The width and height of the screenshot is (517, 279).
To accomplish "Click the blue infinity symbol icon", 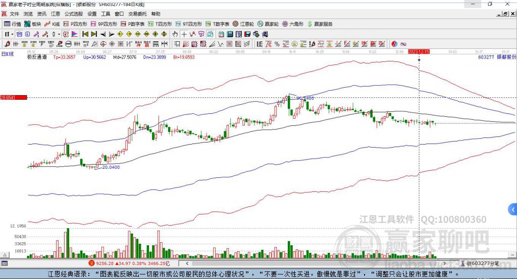I will (x=403, y=44).
